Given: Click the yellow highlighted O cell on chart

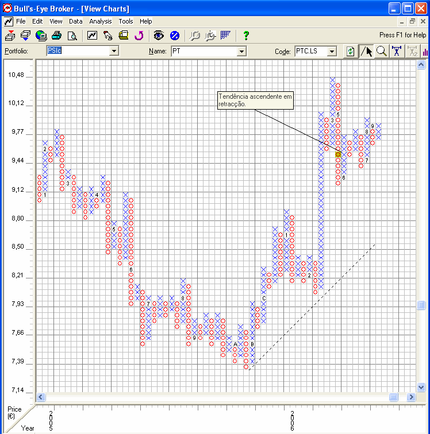Looking at the screenshot, I should point(338,154).
